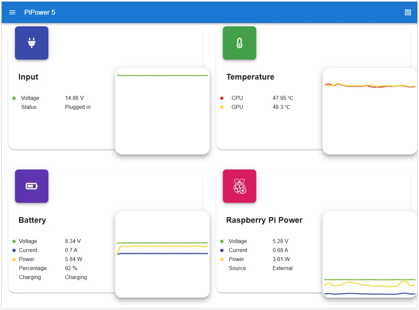Click the Raspberry Pi Power heading
The image size is (419, 310).
coord(264,220)
